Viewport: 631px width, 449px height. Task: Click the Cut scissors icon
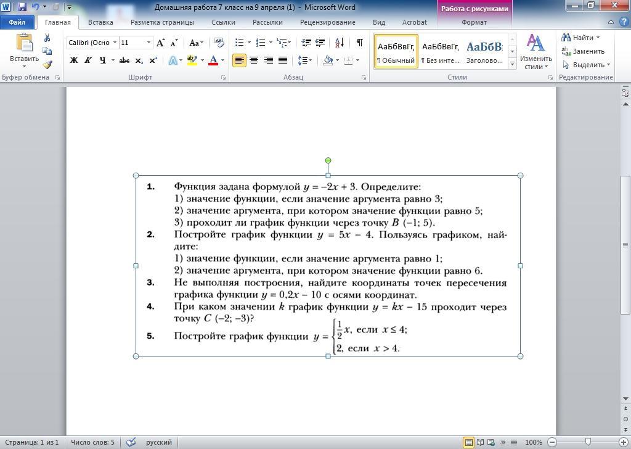[47, 38]
